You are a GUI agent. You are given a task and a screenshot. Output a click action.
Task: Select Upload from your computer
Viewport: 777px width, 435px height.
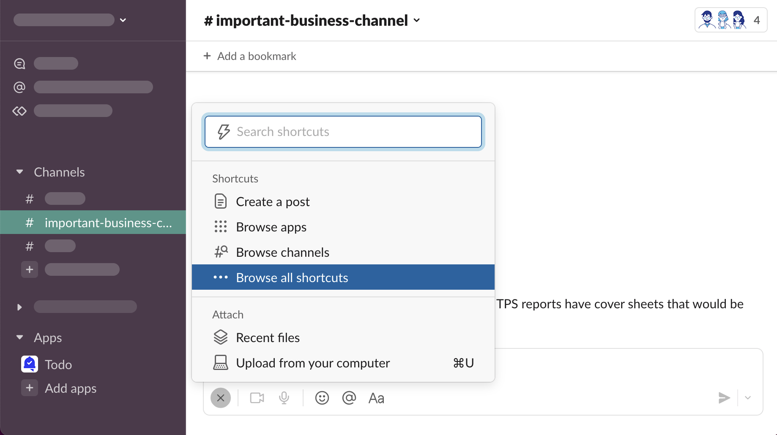pos(313,363)
